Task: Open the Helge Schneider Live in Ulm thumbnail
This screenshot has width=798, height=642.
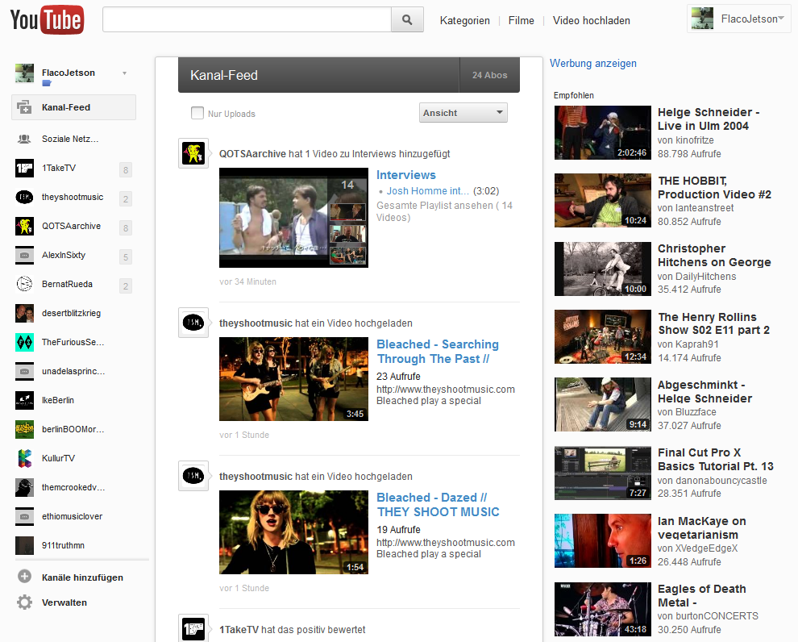Action: 602,133
